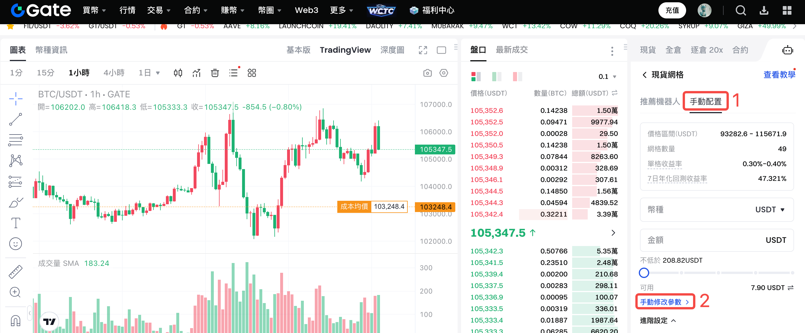Enable the magnet snap mode

point(16,320)
